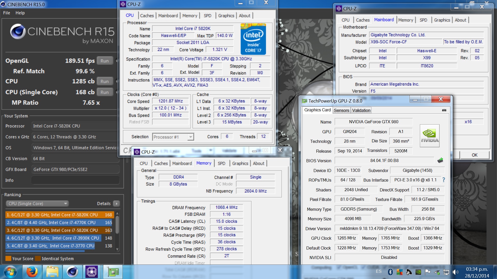The width and height of the screenshot is (497, 279).
Task: Click the audio manager speaker tray icon
Action: tap(409, 272)
